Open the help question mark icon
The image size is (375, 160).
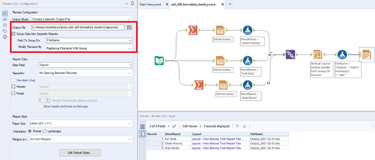pyautogui.click(x=5, y=37)
